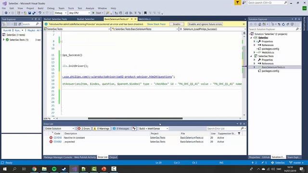
Task: Click the editor split-window plus icon
Action: 244,33
